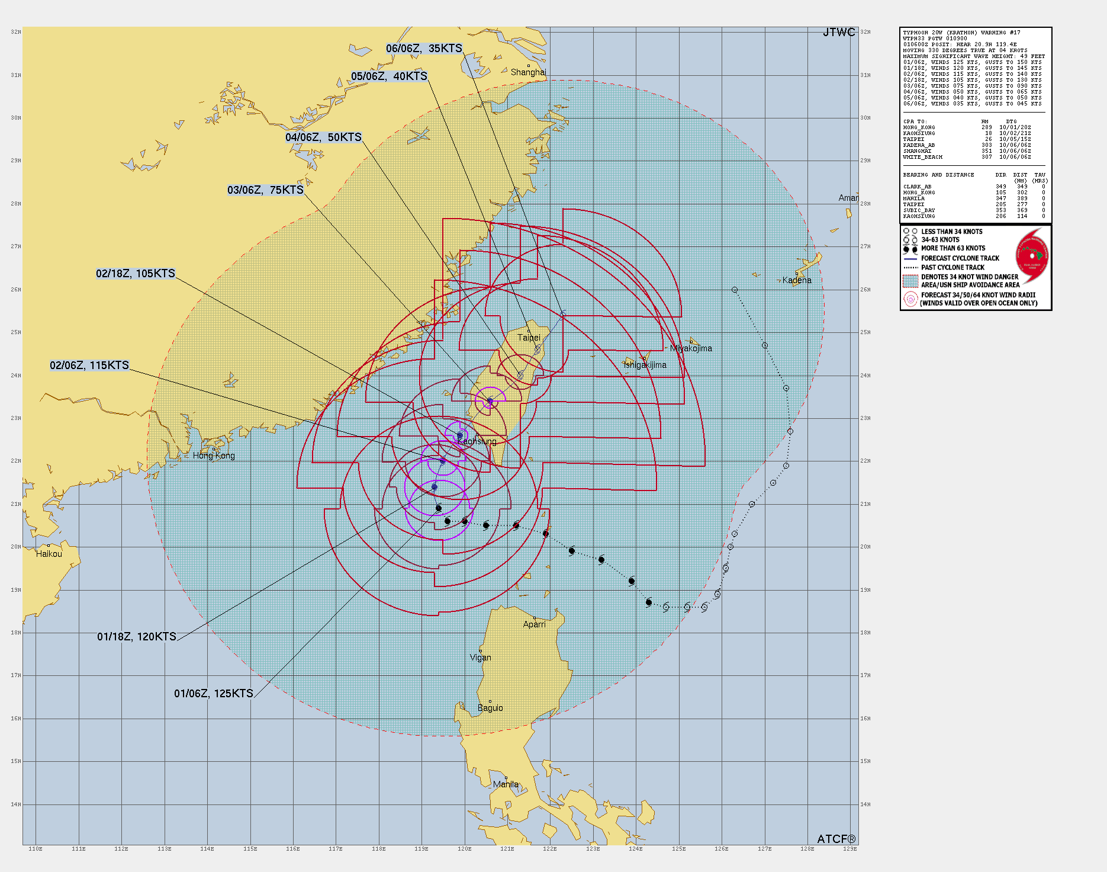Click the "01/06Z, 125KTS" forecast label
The width and height of the screenshot is (1107, 872).
click(x=214, y=694)
